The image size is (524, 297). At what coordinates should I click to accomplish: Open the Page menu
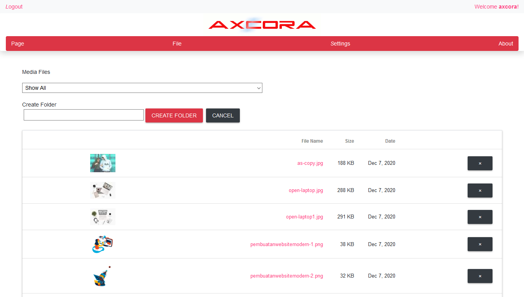tap(17, 44)
